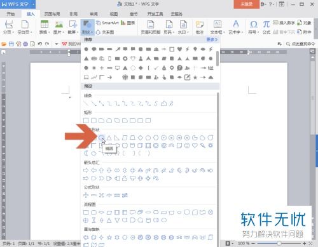This screenshot has height=247, width=318.
Task: Switch to the Insert ribbon tab
Action: click(31, 14)
